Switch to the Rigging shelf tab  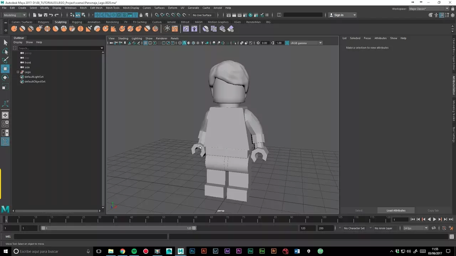(x=77, y=22)
